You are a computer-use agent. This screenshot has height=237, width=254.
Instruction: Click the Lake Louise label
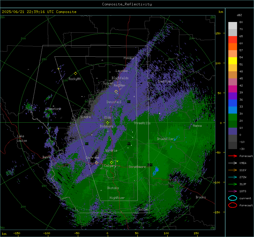(22, 138)
